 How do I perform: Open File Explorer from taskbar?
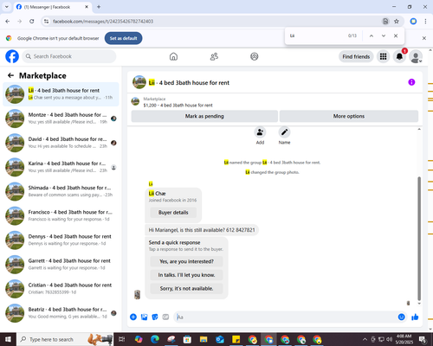(x=204, y=339)
